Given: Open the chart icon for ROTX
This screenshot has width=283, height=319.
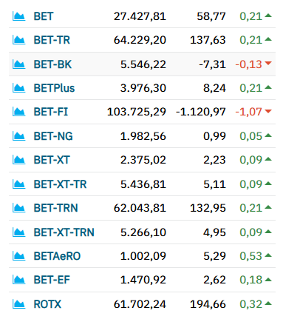Looking at the screenshot, I should (x=18, y=304).
